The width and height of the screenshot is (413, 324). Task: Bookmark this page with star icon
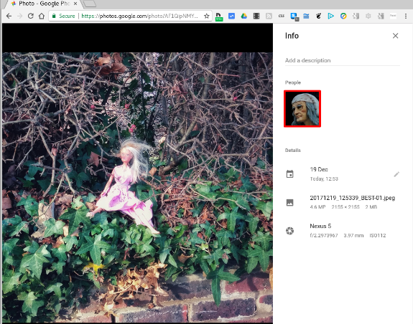coord(207,16)
